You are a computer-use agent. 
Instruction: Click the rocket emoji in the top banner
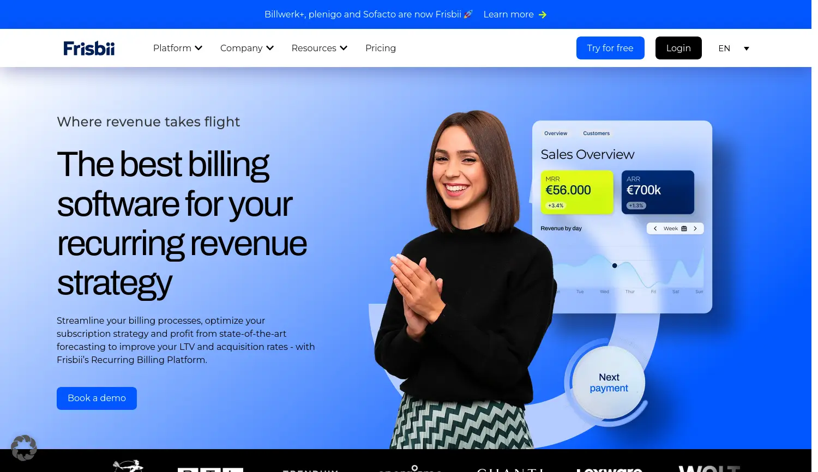click(468, 14)
